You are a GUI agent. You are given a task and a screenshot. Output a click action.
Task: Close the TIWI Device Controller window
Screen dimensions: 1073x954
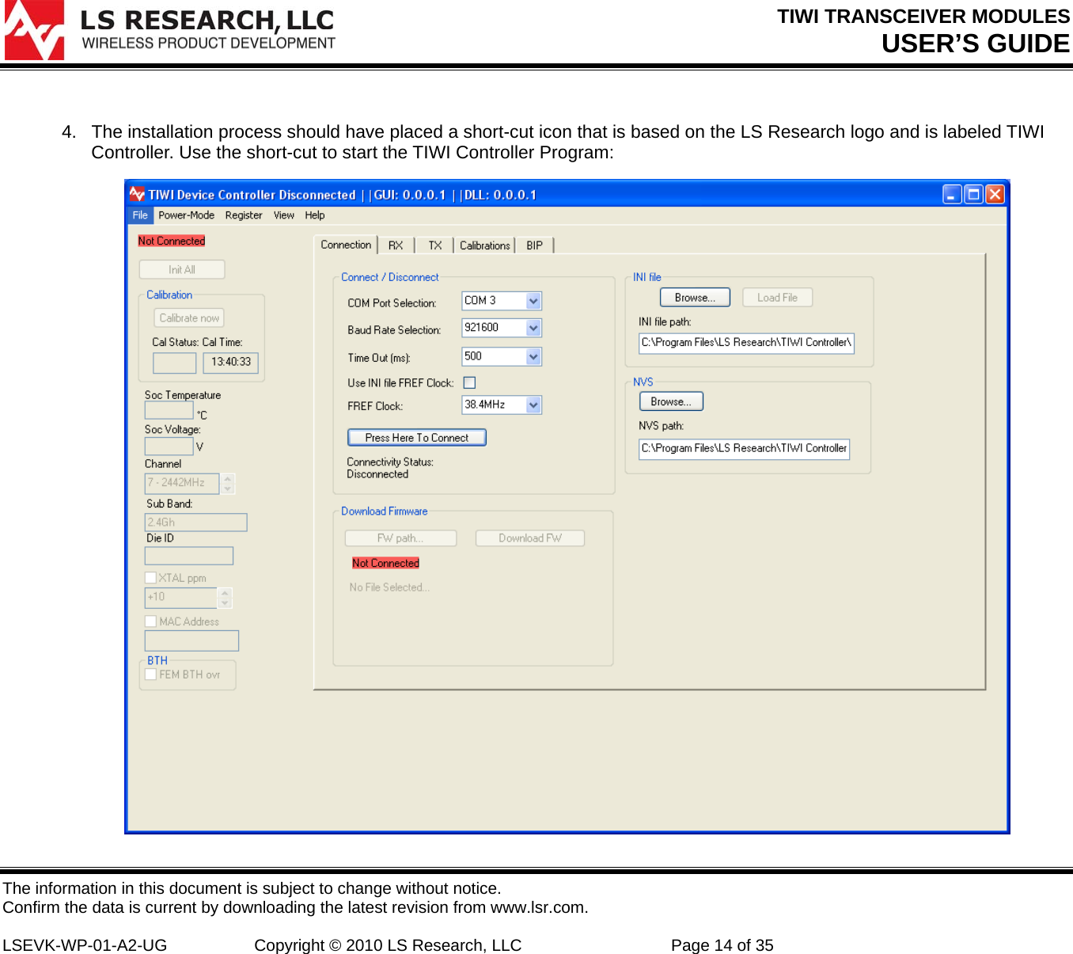(995, 194)
